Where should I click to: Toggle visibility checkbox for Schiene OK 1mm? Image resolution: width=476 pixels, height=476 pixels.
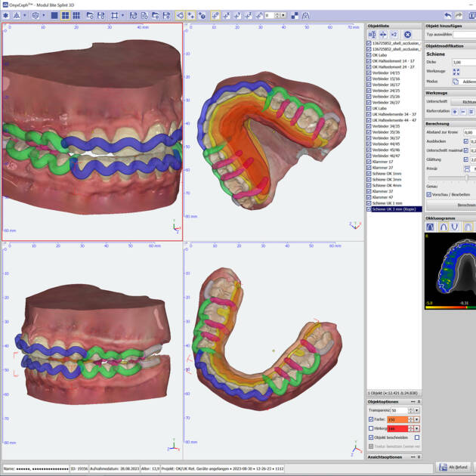[369, 173]
